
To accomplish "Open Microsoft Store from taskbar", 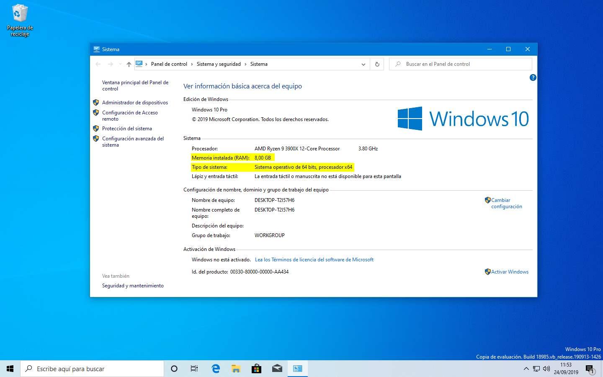I will tap(256, 369).
